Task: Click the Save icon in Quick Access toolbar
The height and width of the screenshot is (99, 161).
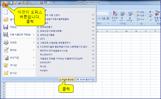Action: (19, 3)
